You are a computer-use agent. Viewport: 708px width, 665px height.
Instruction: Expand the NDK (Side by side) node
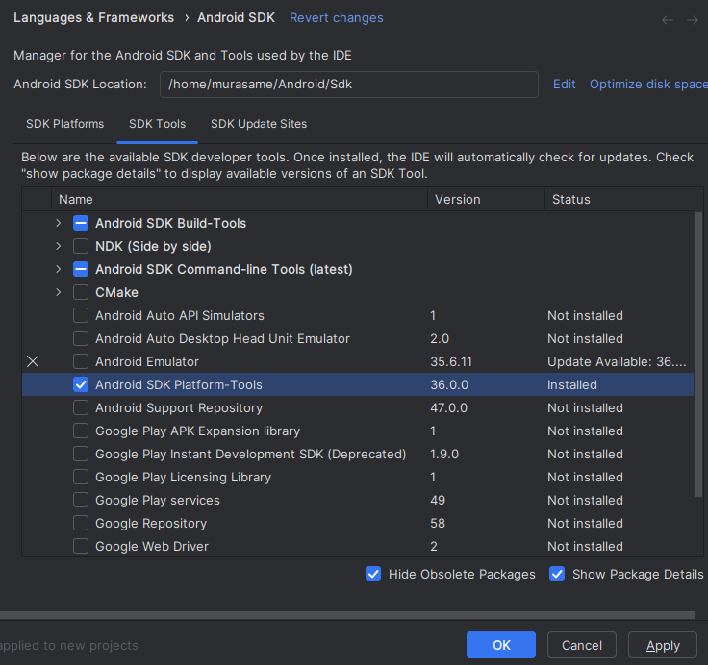coord(59,246)
